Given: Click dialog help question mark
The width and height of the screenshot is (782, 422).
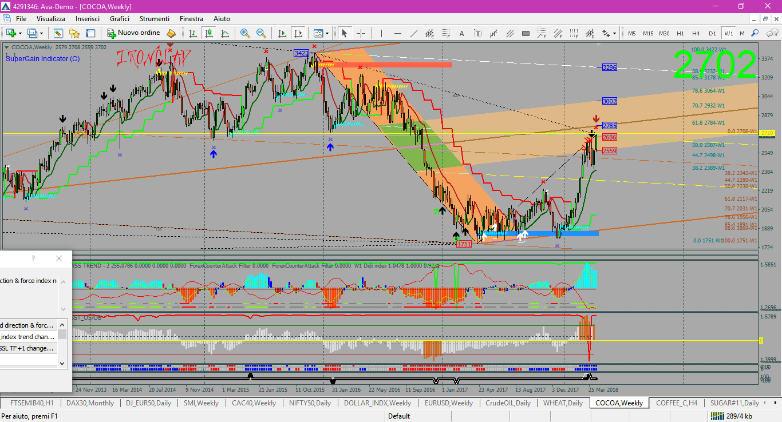Looking at the screenshot, I should [33, 258].
